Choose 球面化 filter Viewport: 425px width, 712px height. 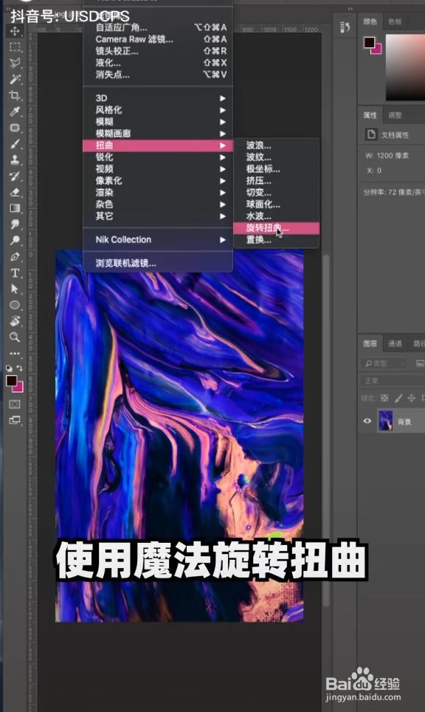(276, 205)
